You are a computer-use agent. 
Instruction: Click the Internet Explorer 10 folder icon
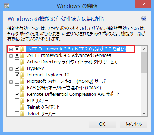point(22,75)
